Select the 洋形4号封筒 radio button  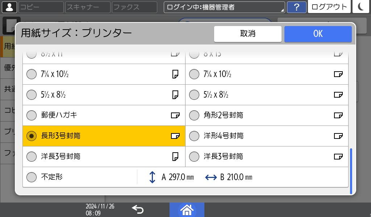pyautogui.click(x=194, y=136)
